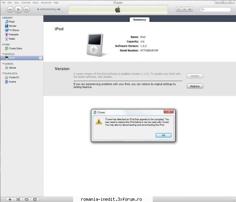
Task: Toggle shuffle mode
Action: pyautogui.click(x=18, y=200)
